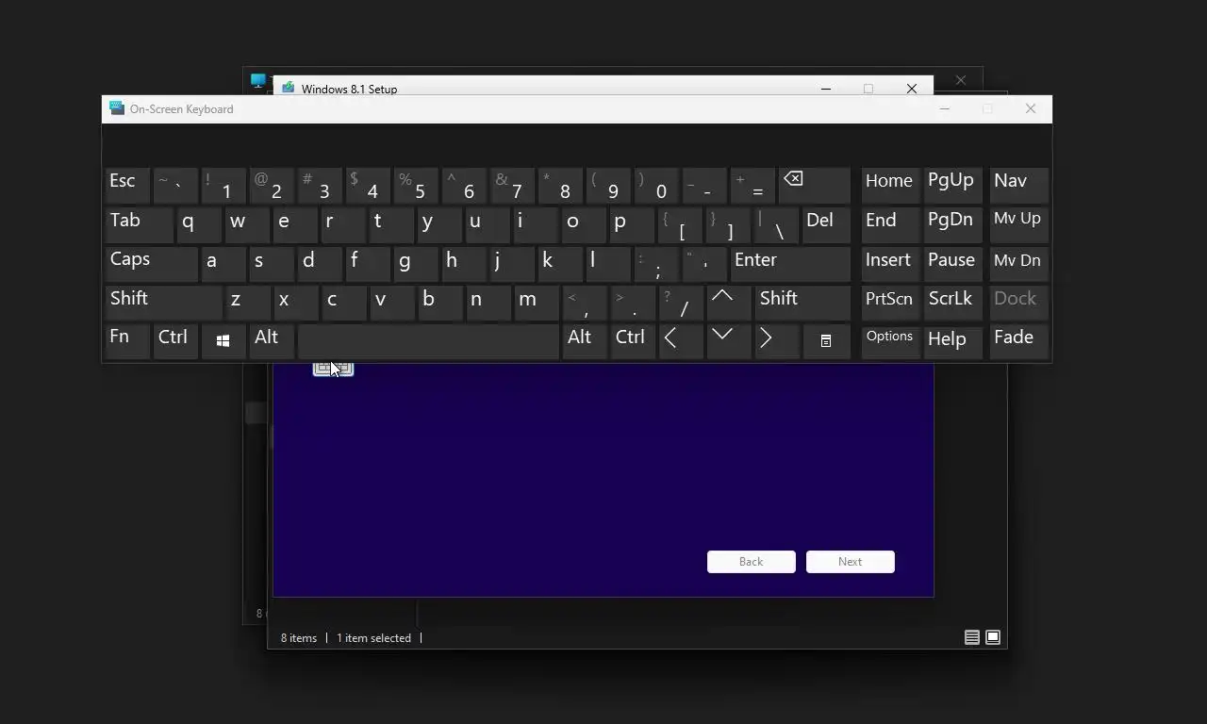Tap the letter m key
Image resolution: width=1207 pixels, height=724 pixels.
click(536, 302)
